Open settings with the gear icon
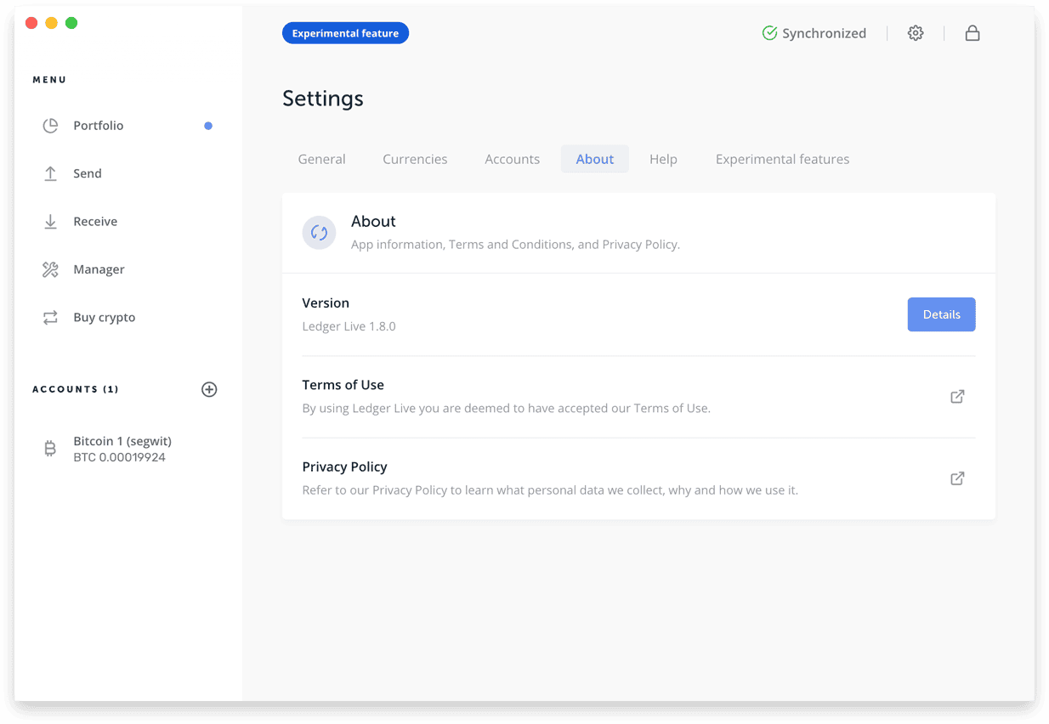1049x724 pixels. [x=916, y=33]
